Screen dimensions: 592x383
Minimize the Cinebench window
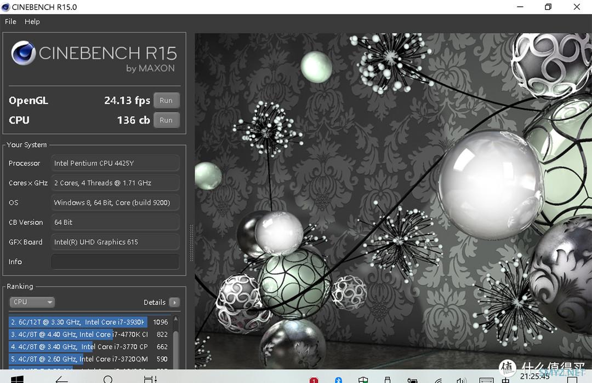520,7
